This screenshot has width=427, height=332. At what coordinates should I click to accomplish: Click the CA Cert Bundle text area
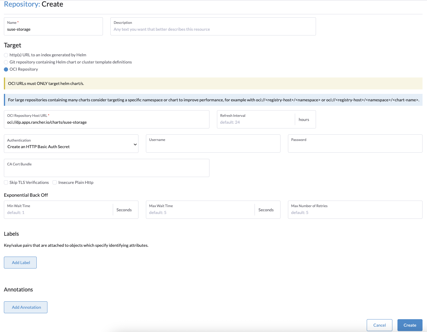(107, 170)
